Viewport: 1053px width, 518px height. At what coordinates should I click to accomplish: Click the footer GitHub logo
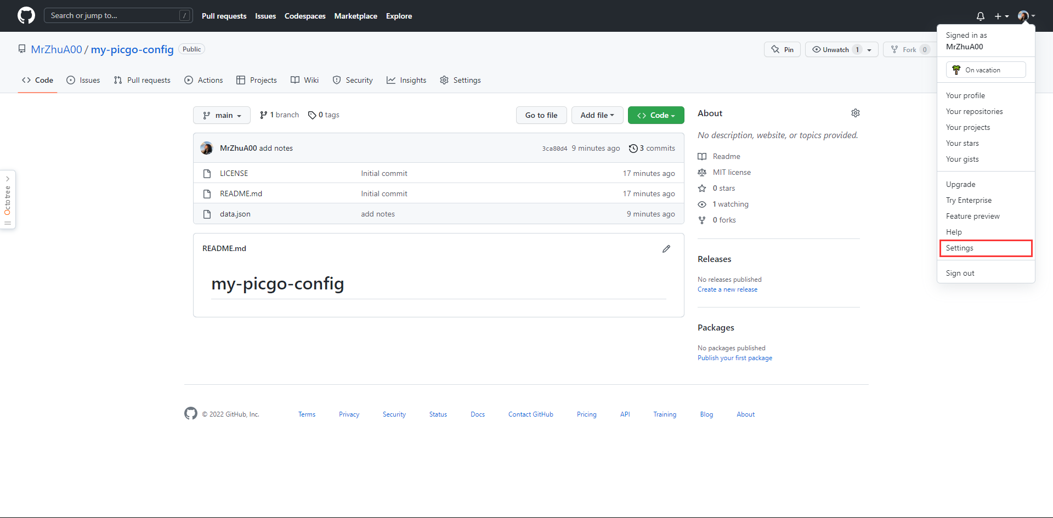(191, 413)
